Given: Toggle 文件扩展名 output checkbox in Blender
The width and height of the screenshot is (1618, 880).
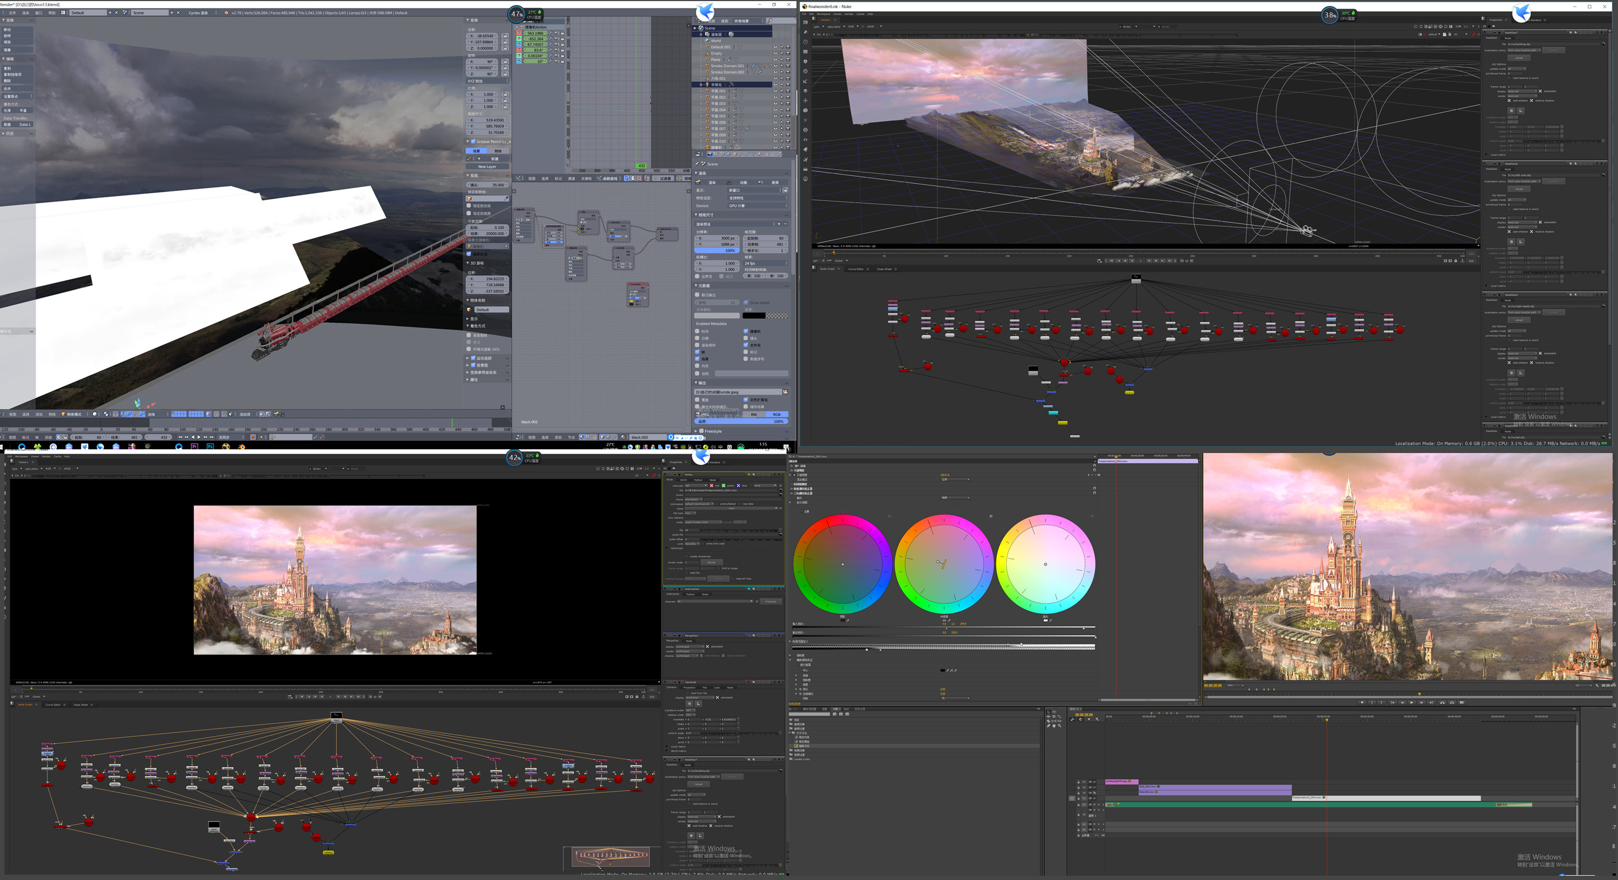Looking at the screenshot, I should pyautogui.click(x=746, y=399).
